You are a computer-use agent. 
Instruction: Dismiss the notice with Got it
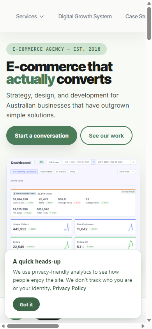(x=26, y=304)
